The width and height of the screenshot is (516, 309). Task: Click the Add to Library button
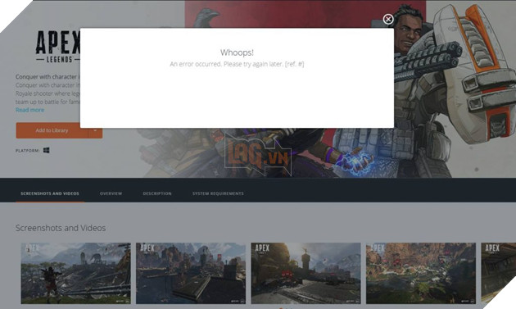(x=52, y=130)
